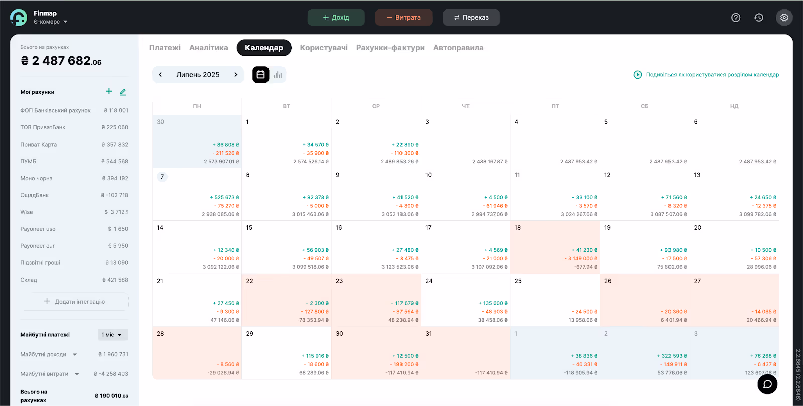Open the Рахунки-фактури tab
The width and height of the screenshot is (803, 406).
coord(390,48)
